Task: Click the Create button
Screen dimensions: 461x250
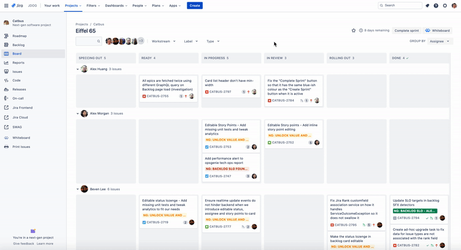Action: (x=195, y=6)
